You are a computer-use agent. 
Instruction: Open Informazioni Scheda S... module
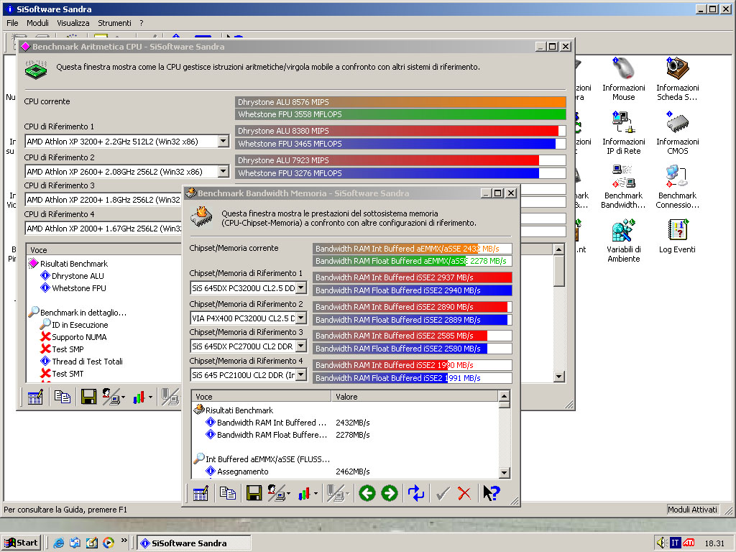click(677, 78)
